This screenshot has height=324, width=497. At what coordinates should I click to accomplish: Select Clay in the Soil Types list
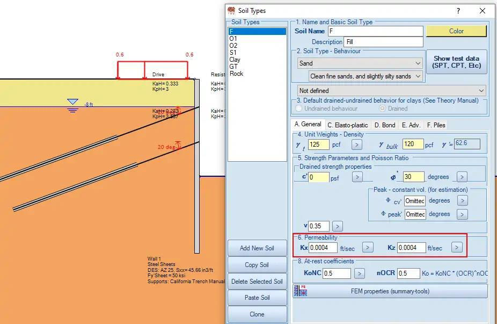tap(257, 59)
